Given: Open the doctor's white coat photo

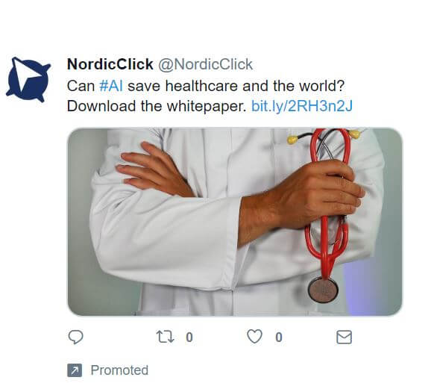Looking at the screenshot, I should [235, 222].
